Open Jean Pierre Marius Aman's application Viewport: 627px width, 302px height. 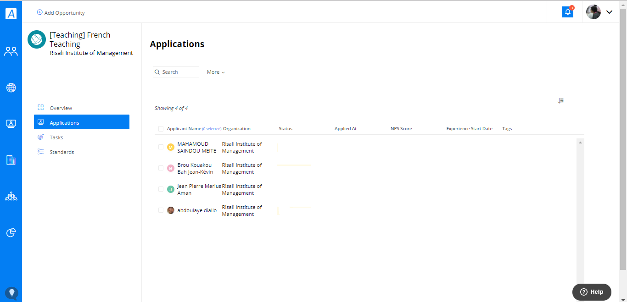tap(199, 189)
